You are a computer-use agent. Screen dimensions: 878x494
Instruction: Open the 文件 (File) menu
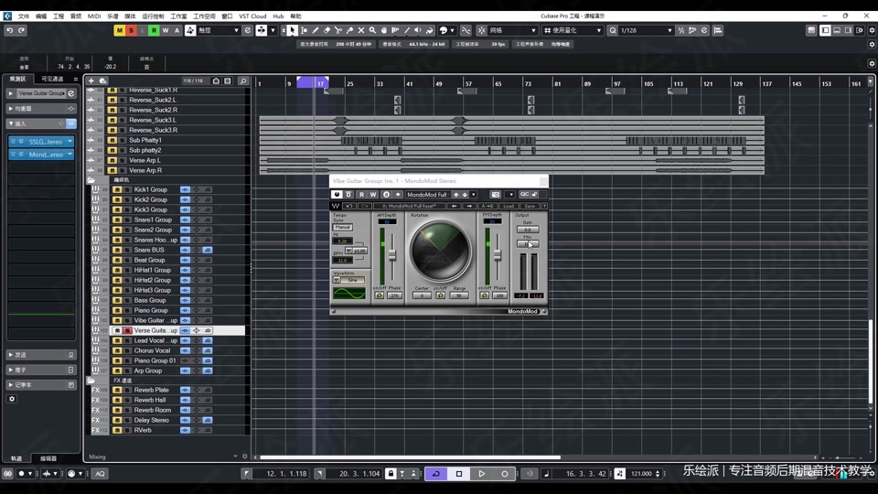point(24,16)
